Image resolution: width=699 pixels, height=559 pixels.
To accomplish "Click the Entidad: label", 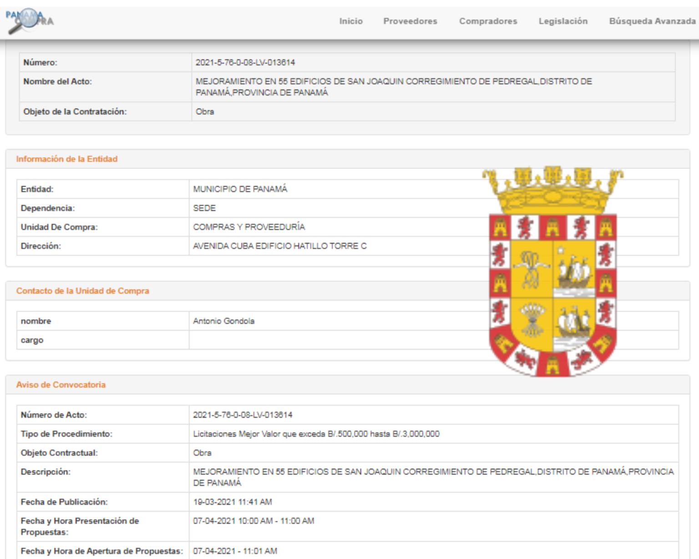I will pyautogui.click(x=37, y=189).
